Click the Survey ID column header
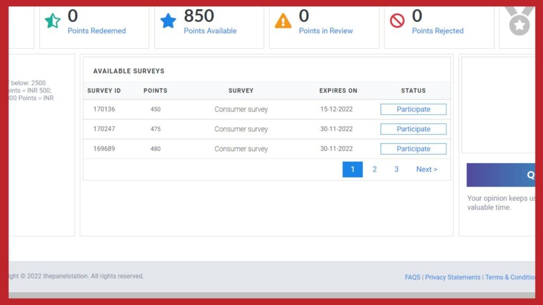Screen dimensions: 543x305 click(x=104, y=91)
